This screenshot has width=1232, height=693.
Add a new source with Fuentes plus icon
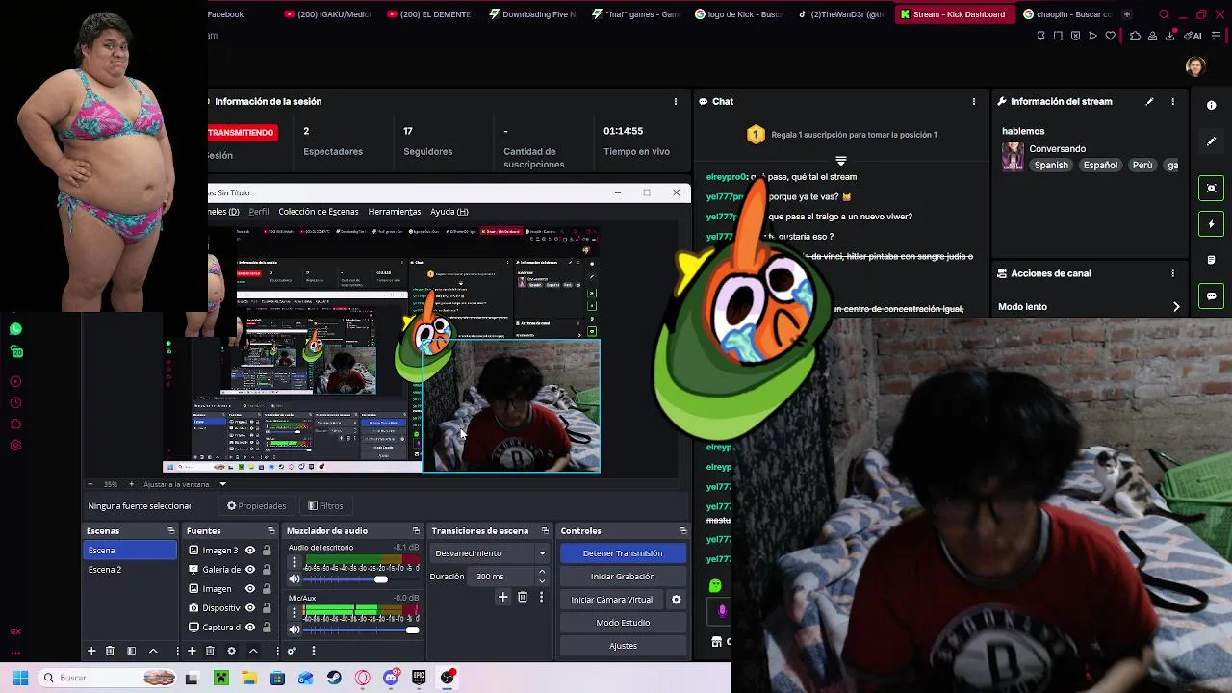192,651
